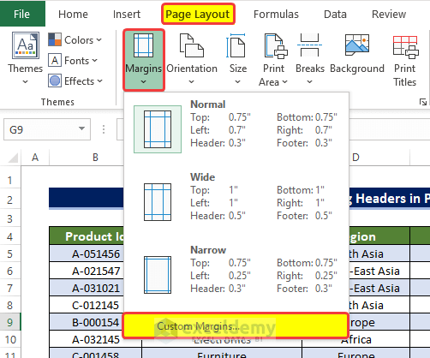
Task: Switch to the Insert tab
Action: (127, 14)
